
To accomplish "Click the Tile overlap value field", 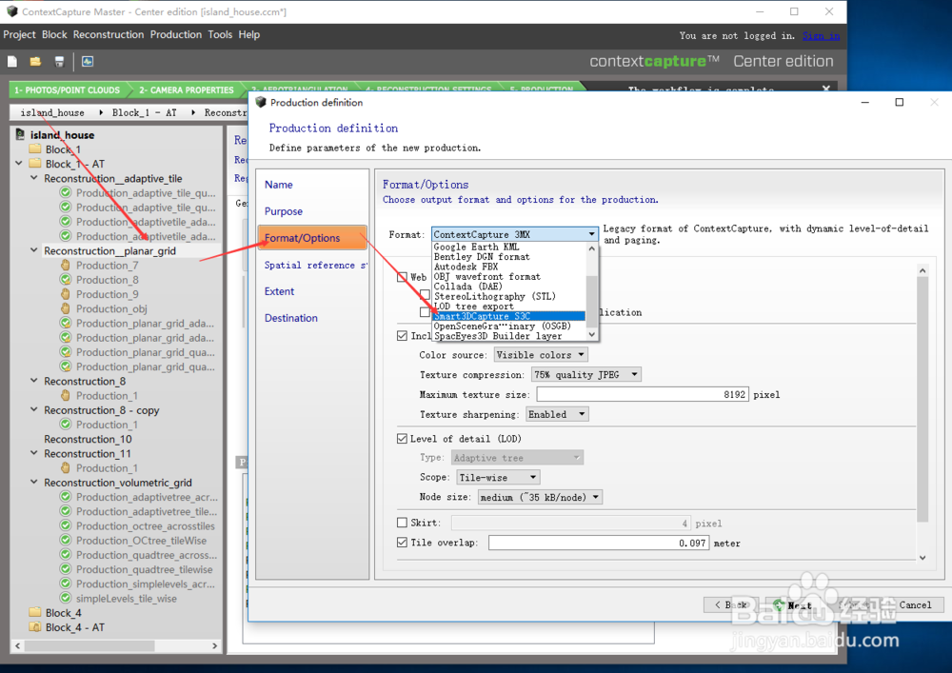I will pyautogui.click(x=599, y=544).
